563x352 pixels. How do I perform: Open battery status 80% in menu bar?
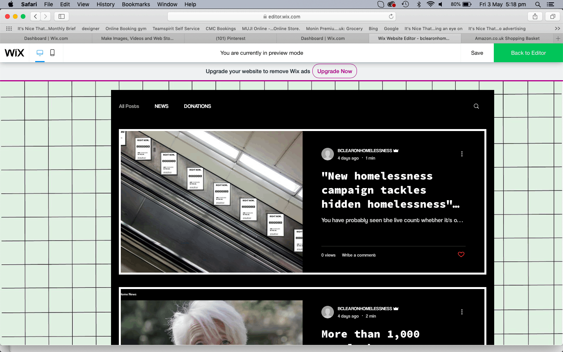point(461,4)
